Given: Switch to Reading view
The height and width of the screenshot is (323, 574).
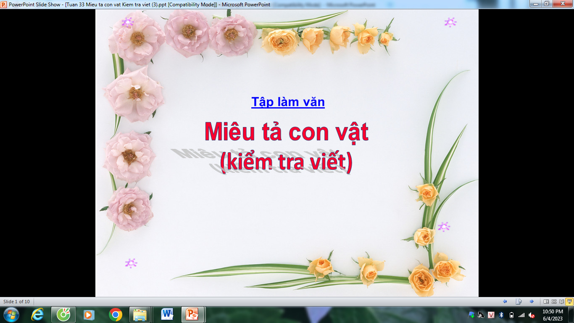Looking at the screenshot, I should tap(561, 302).
